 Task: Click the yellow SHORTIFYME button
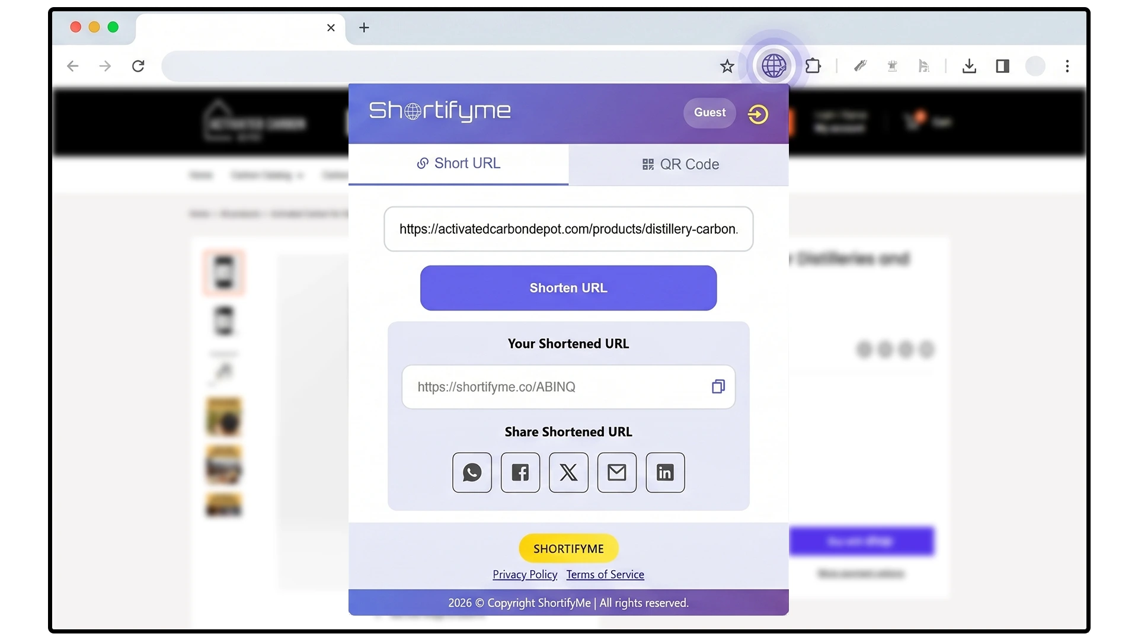coord(568,549)
